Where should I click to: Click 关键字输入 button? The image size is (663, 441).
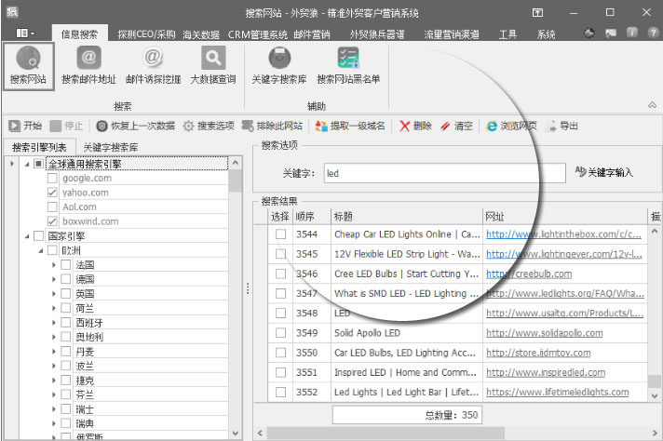tap(604, 172)
